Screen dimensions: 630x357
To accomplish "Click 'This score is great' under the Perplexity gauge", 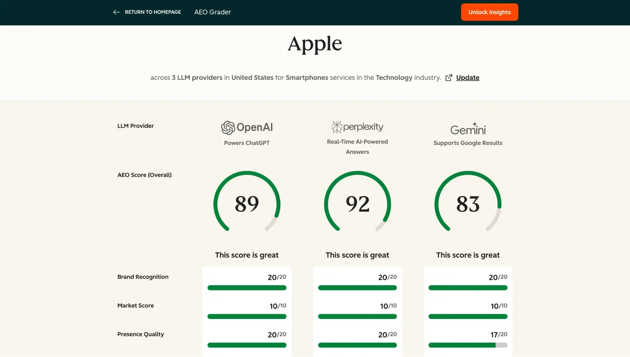I will 357,255.
